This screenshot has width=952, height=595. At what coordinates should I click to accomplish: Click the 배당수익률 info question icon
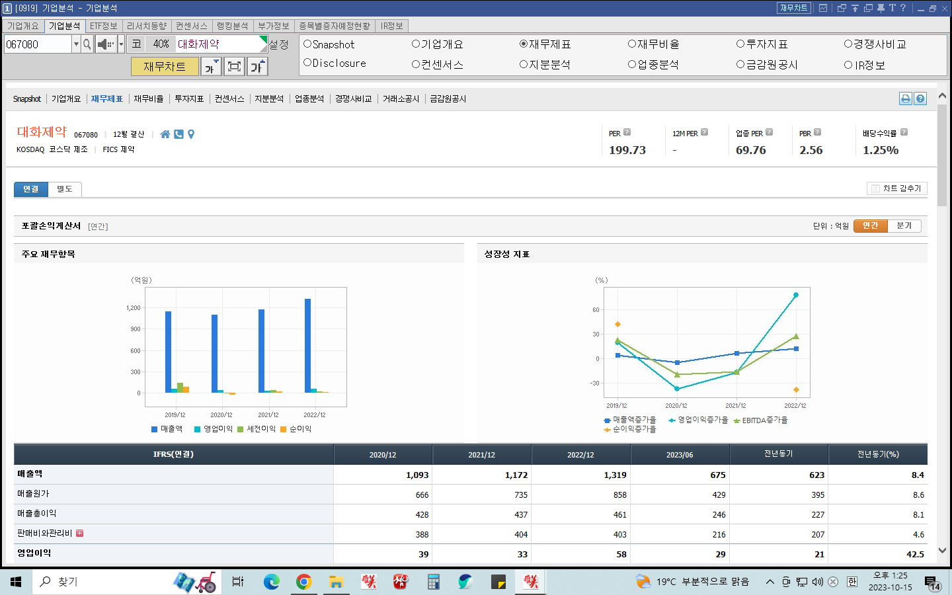point(904,132)
